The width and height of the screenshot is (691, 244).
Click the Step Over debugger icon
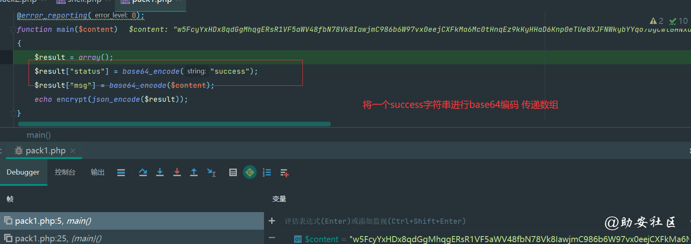tap(143, 172)
